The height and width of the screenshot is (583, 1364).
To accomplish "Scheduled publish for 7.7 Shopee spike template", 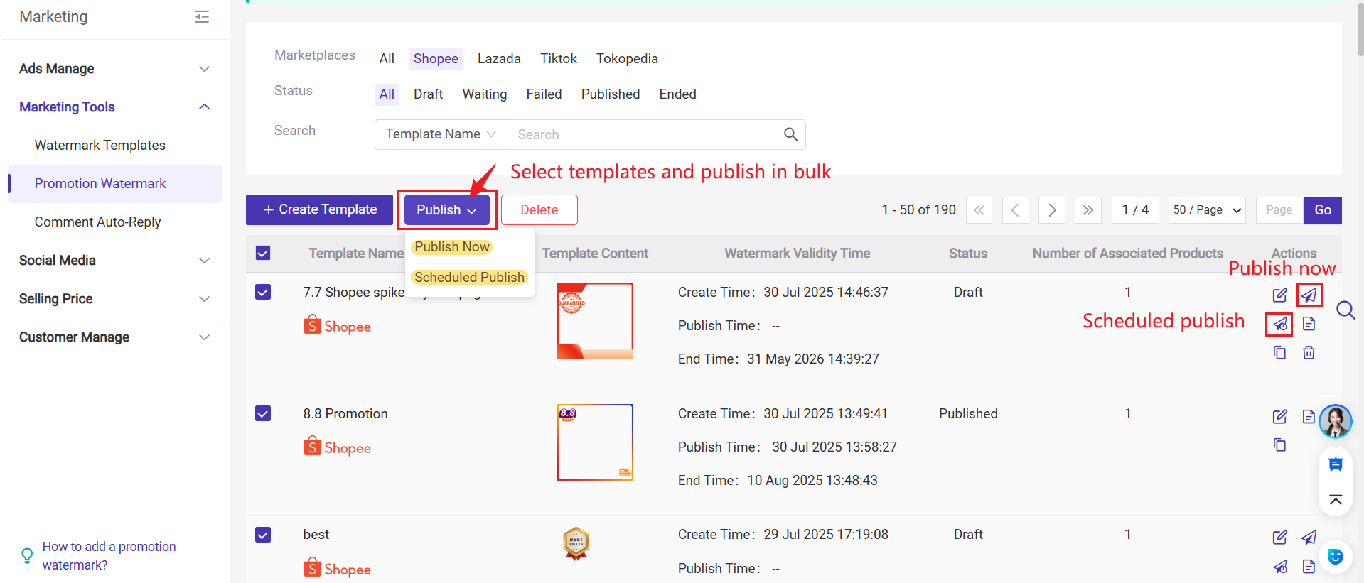I will point(1279,324).
